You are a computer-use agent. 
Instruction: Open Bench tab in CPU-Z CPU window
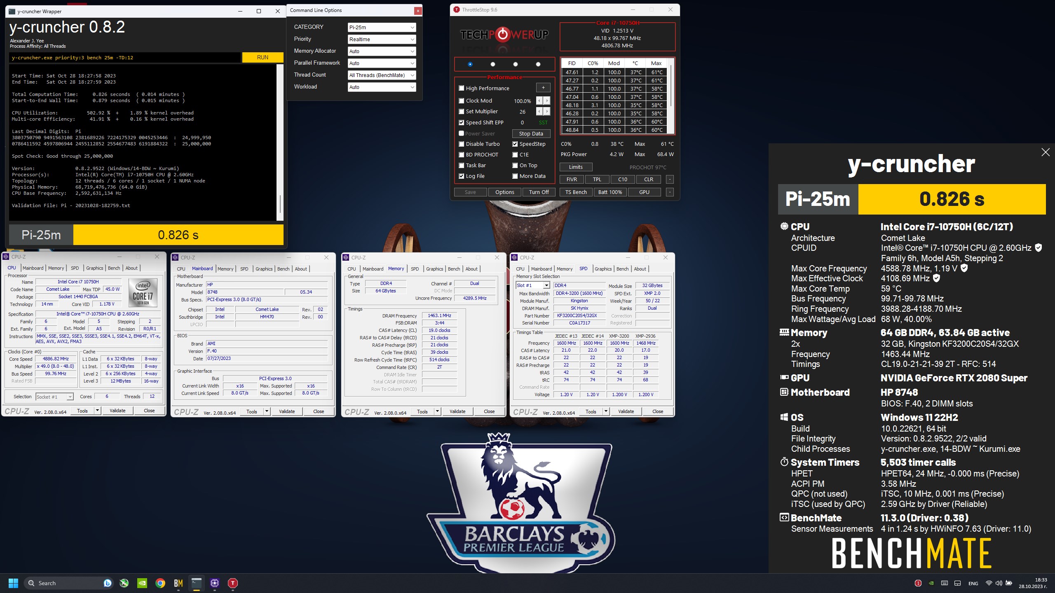114,268
